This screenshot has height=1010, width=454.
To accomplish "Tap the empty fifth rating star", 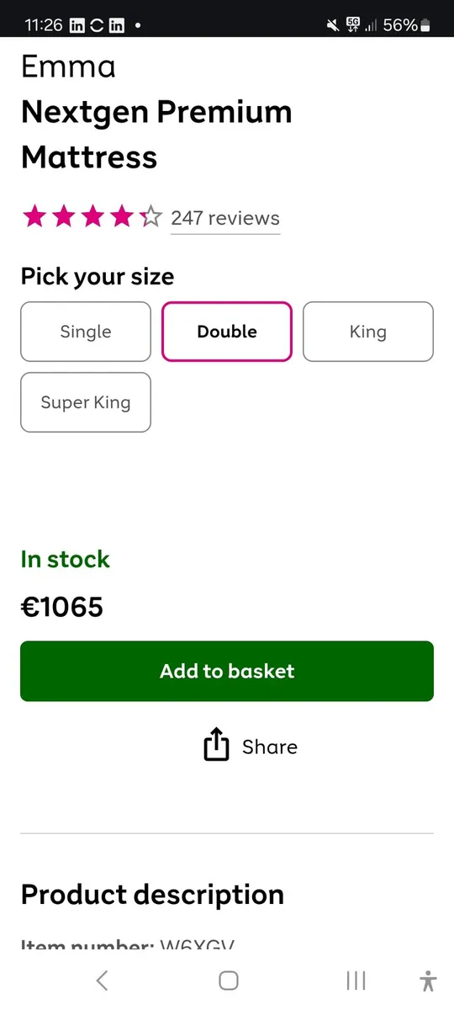I will pyautogui.click(x=150, y=217).
